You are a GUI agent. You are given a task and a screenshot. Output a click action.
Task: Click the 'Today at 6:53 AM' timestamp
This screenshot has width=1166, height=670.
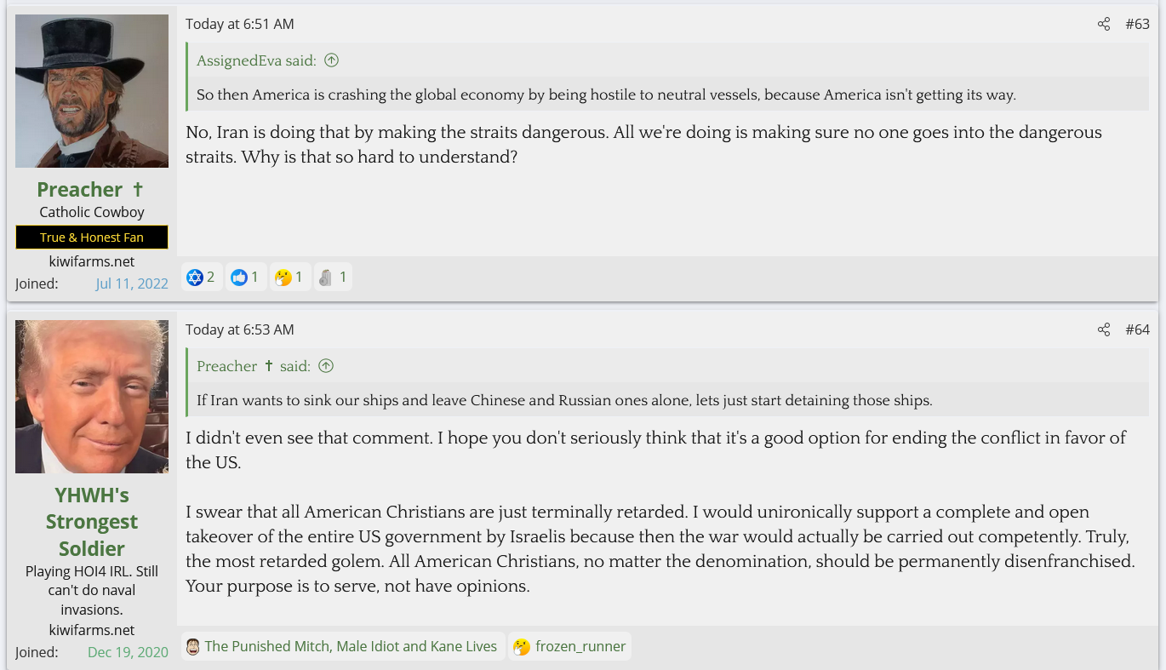tap(240, 329)
